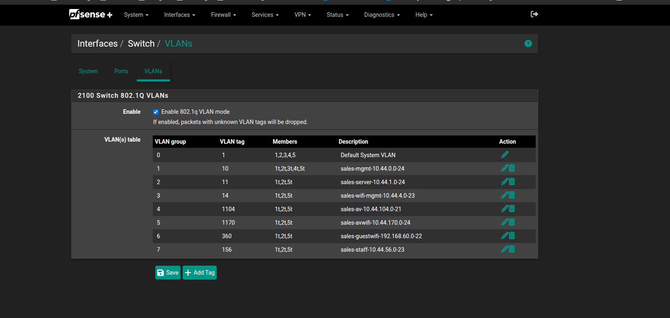Open the Diagnostics dropdown menu

coord(382,15)
